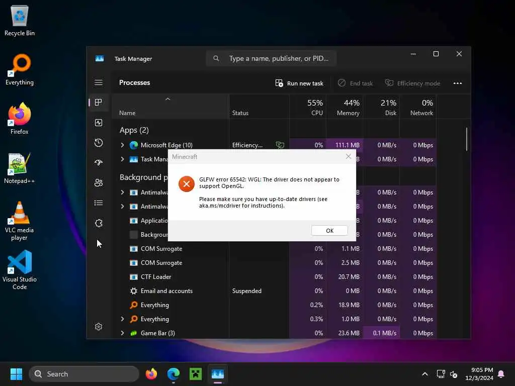The height and width of the screenshot is (386, 515).
Task: Open the Notepad++ desktop shortcut
Action: (20, 168)
